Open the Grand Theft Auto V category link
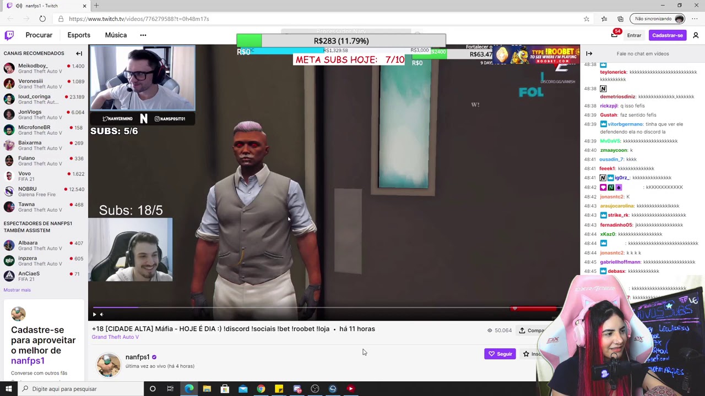Viewport: 705px width, 396px height. point(115,337)
